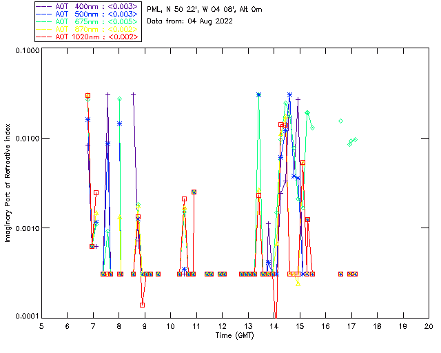This screenshot has width=441, height=353.
Task: Click the 'Time (GMT)' axis title
Action: (x=234, y=336)
